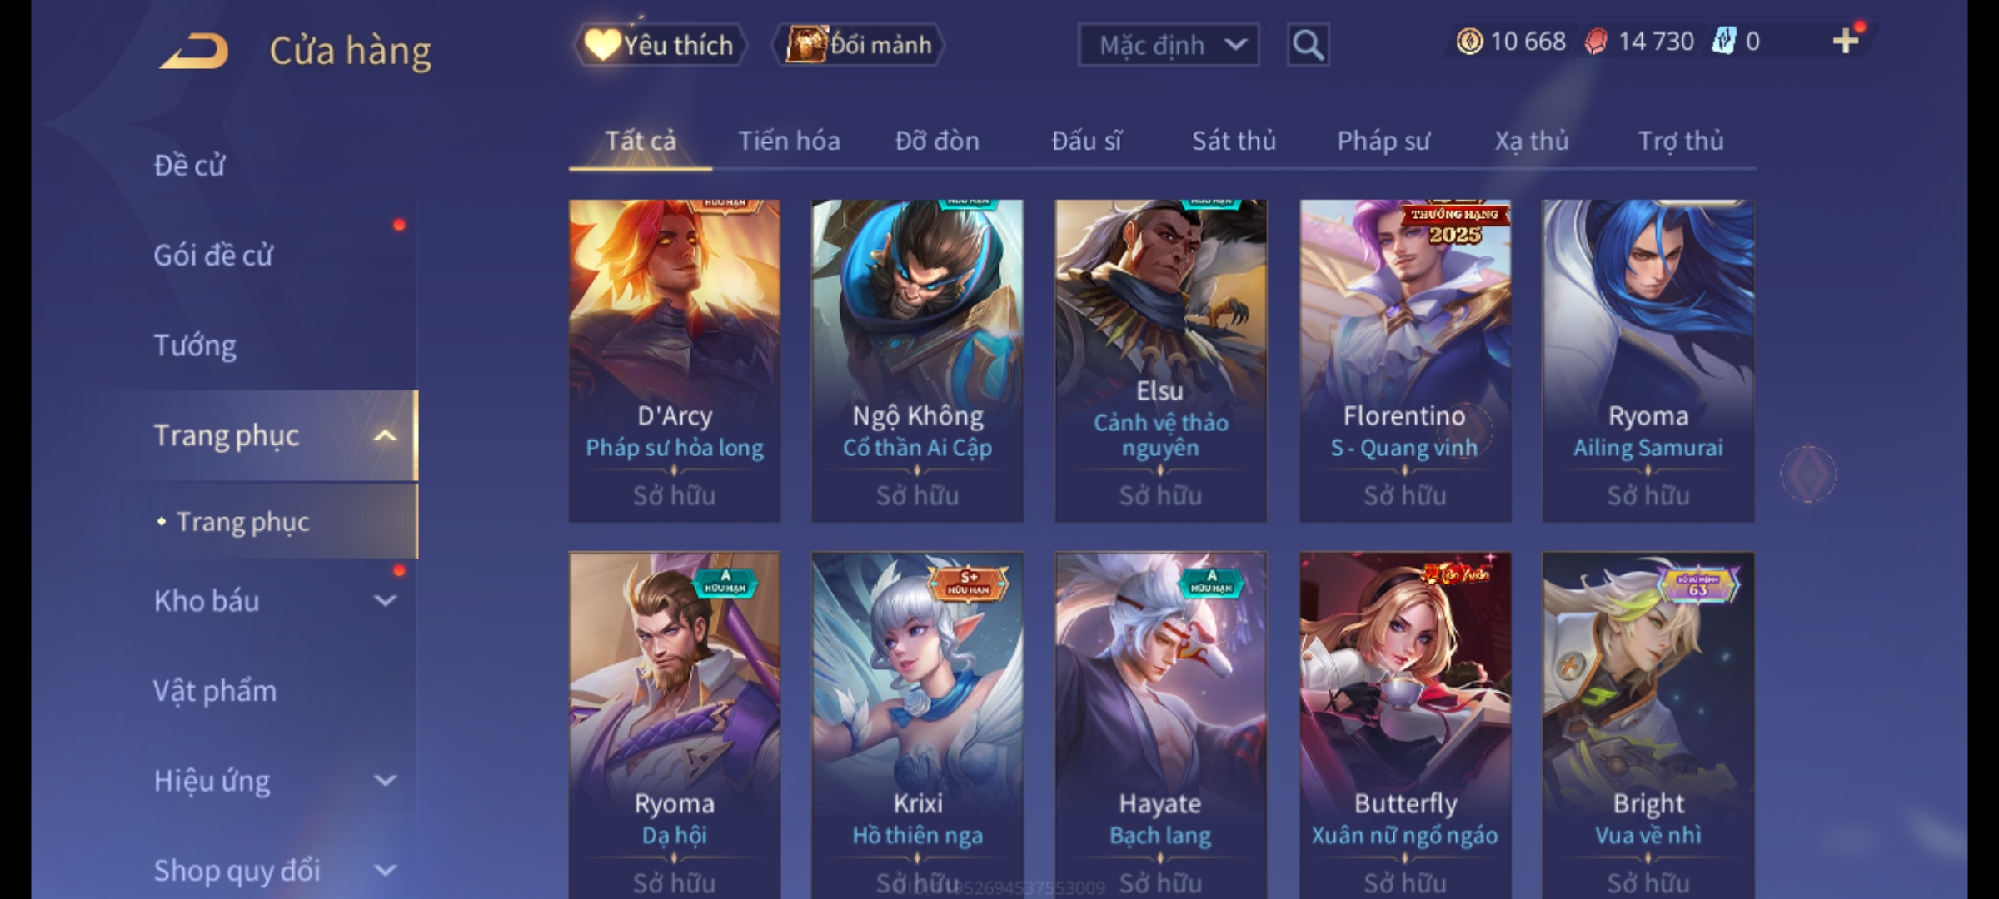Tap the gold coin currency icon

point(1469,42)
